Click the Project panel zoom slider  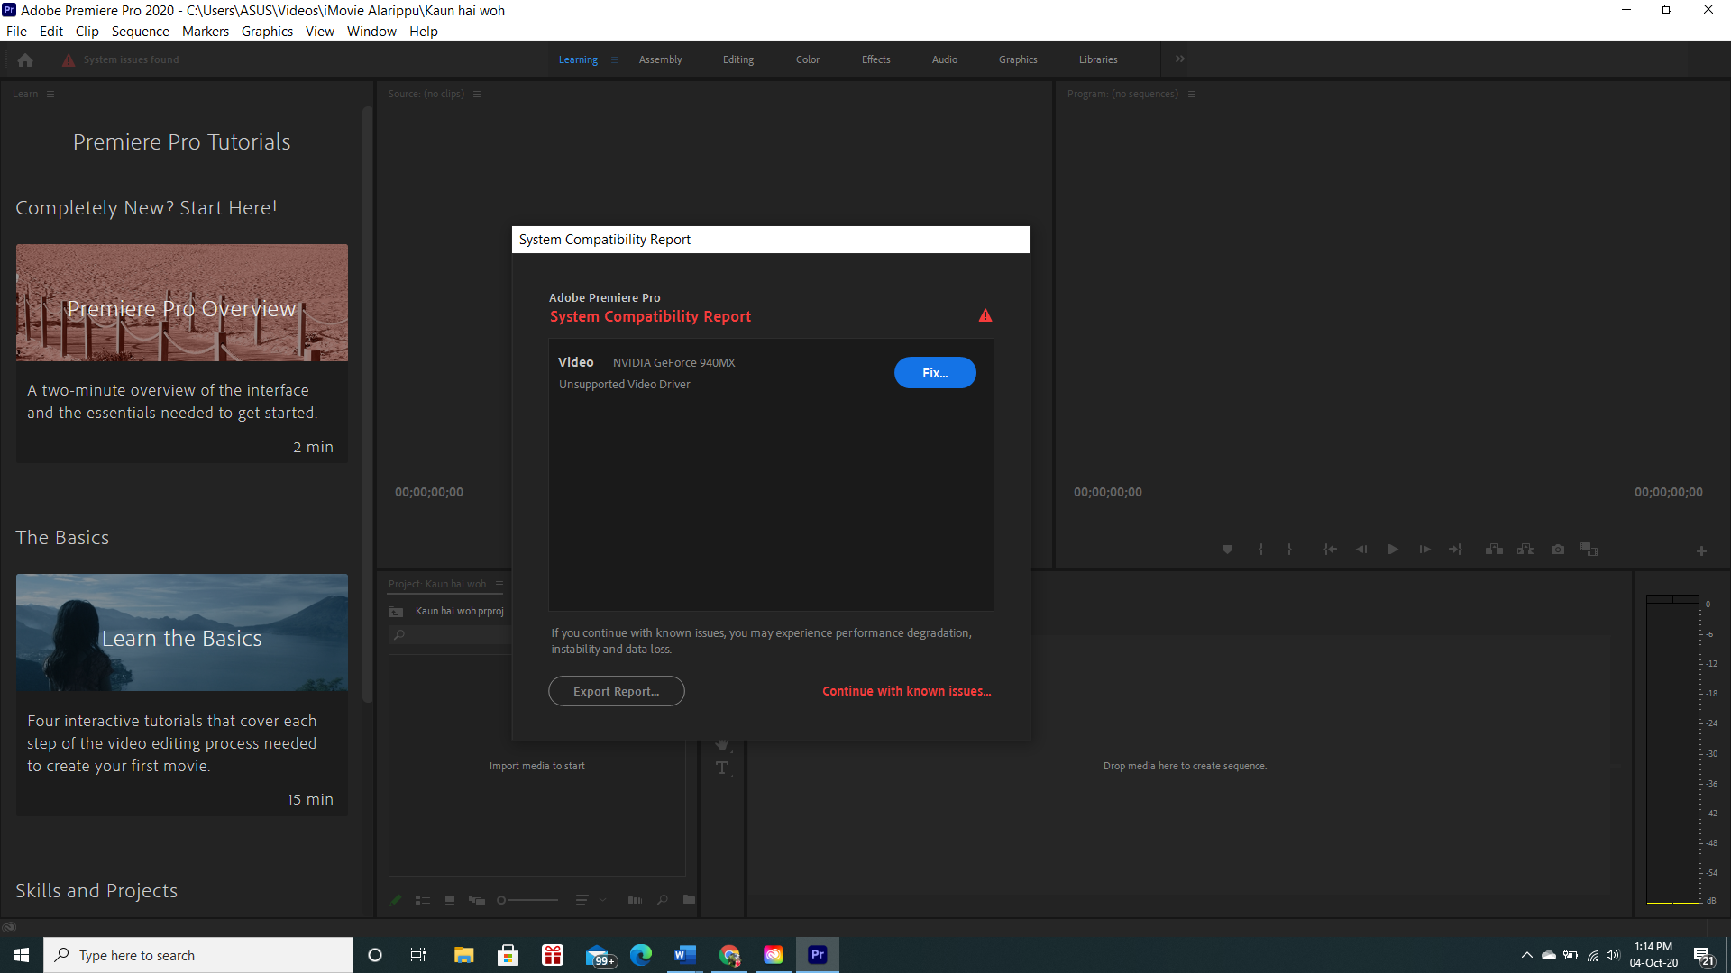point(528,900)
